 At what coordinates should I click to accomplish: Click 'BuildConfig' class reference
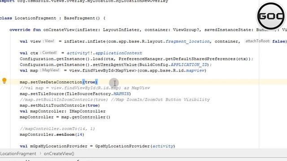tap(153, 65)
